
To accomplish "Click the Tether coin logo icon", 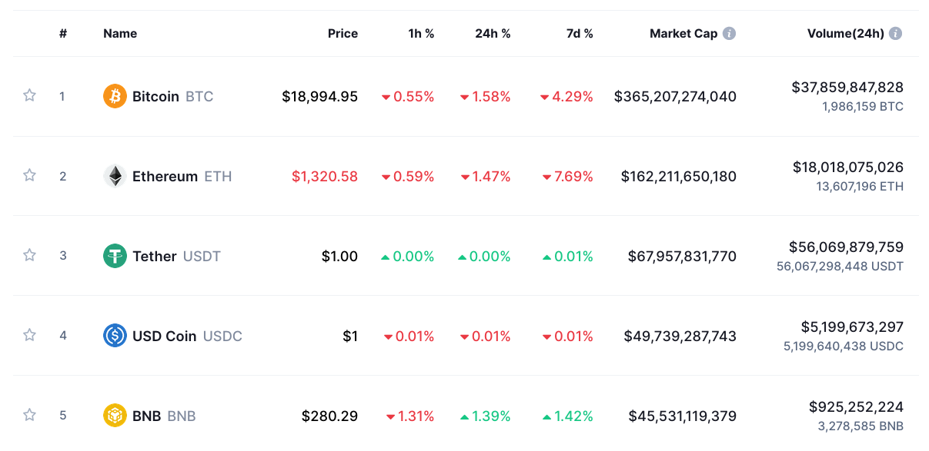I will 115,256.
